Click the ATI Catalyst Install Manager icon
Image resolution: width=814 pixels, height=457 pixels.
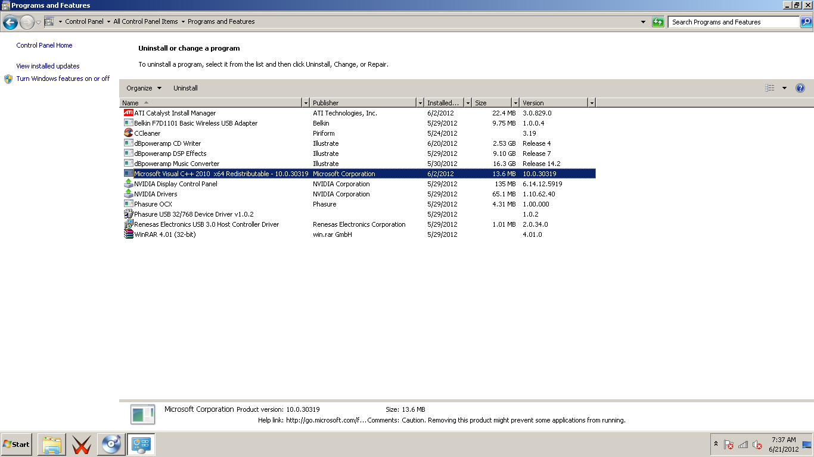click(128, 113)
